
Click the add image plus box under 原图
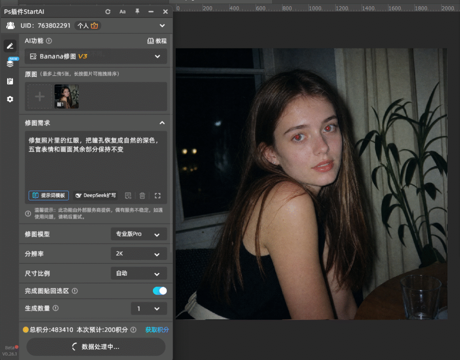[40, 97]
